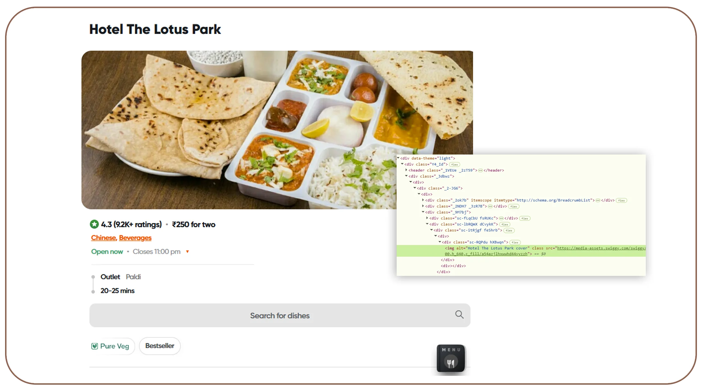Viewport: 702px width, 391px height.
Task: Click the ellipsis badge in the header element row
Action: click(x=480, y=171)
